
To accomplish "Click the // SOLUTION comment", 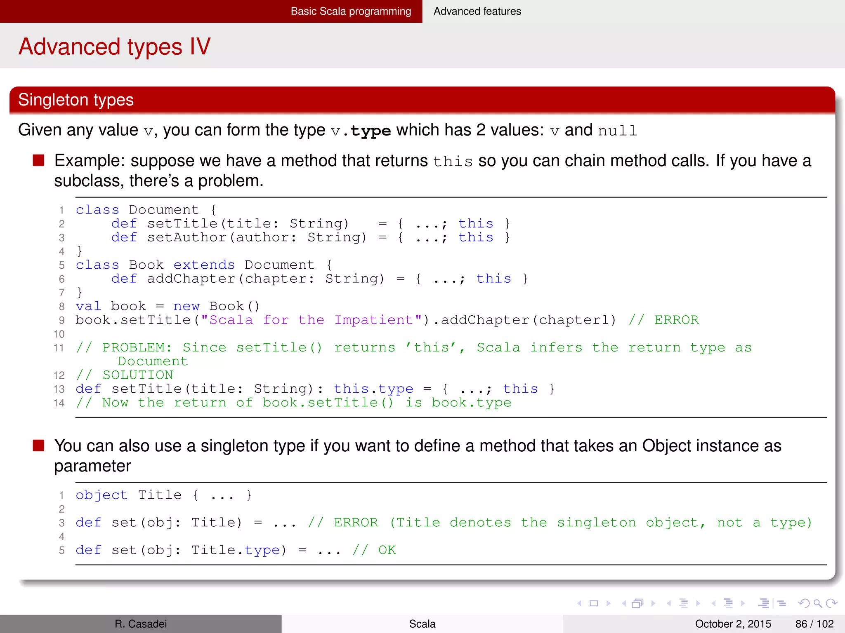I will [125, 375].
